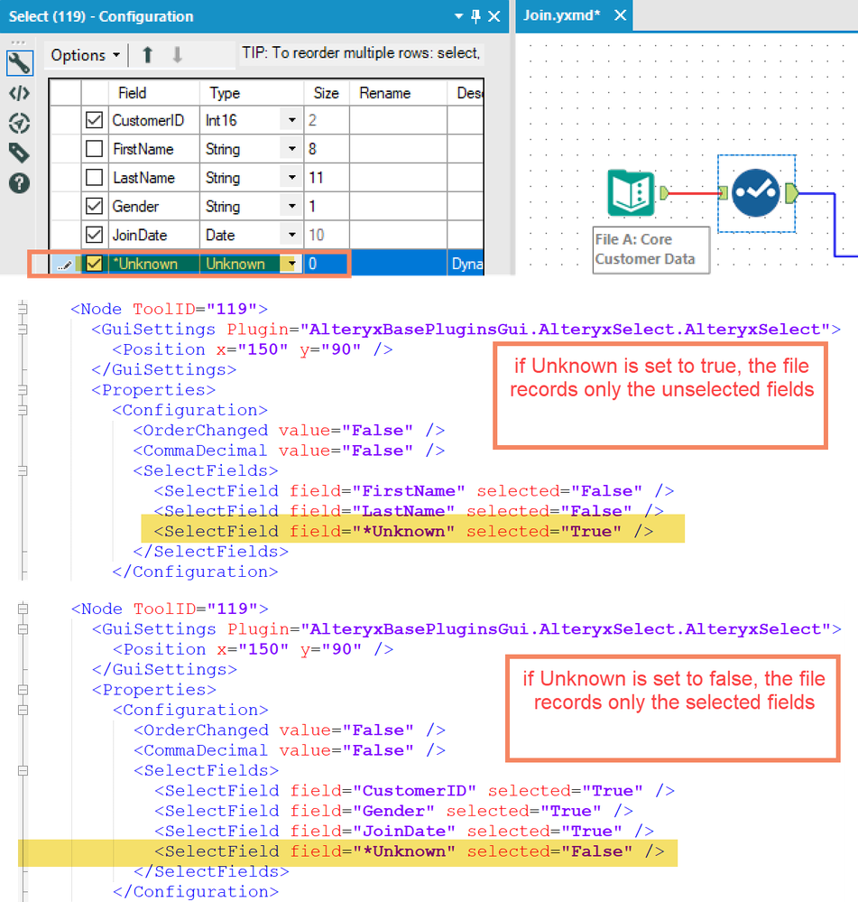
Task: Check the LastName field checkbox
Action: coord(94,177)
